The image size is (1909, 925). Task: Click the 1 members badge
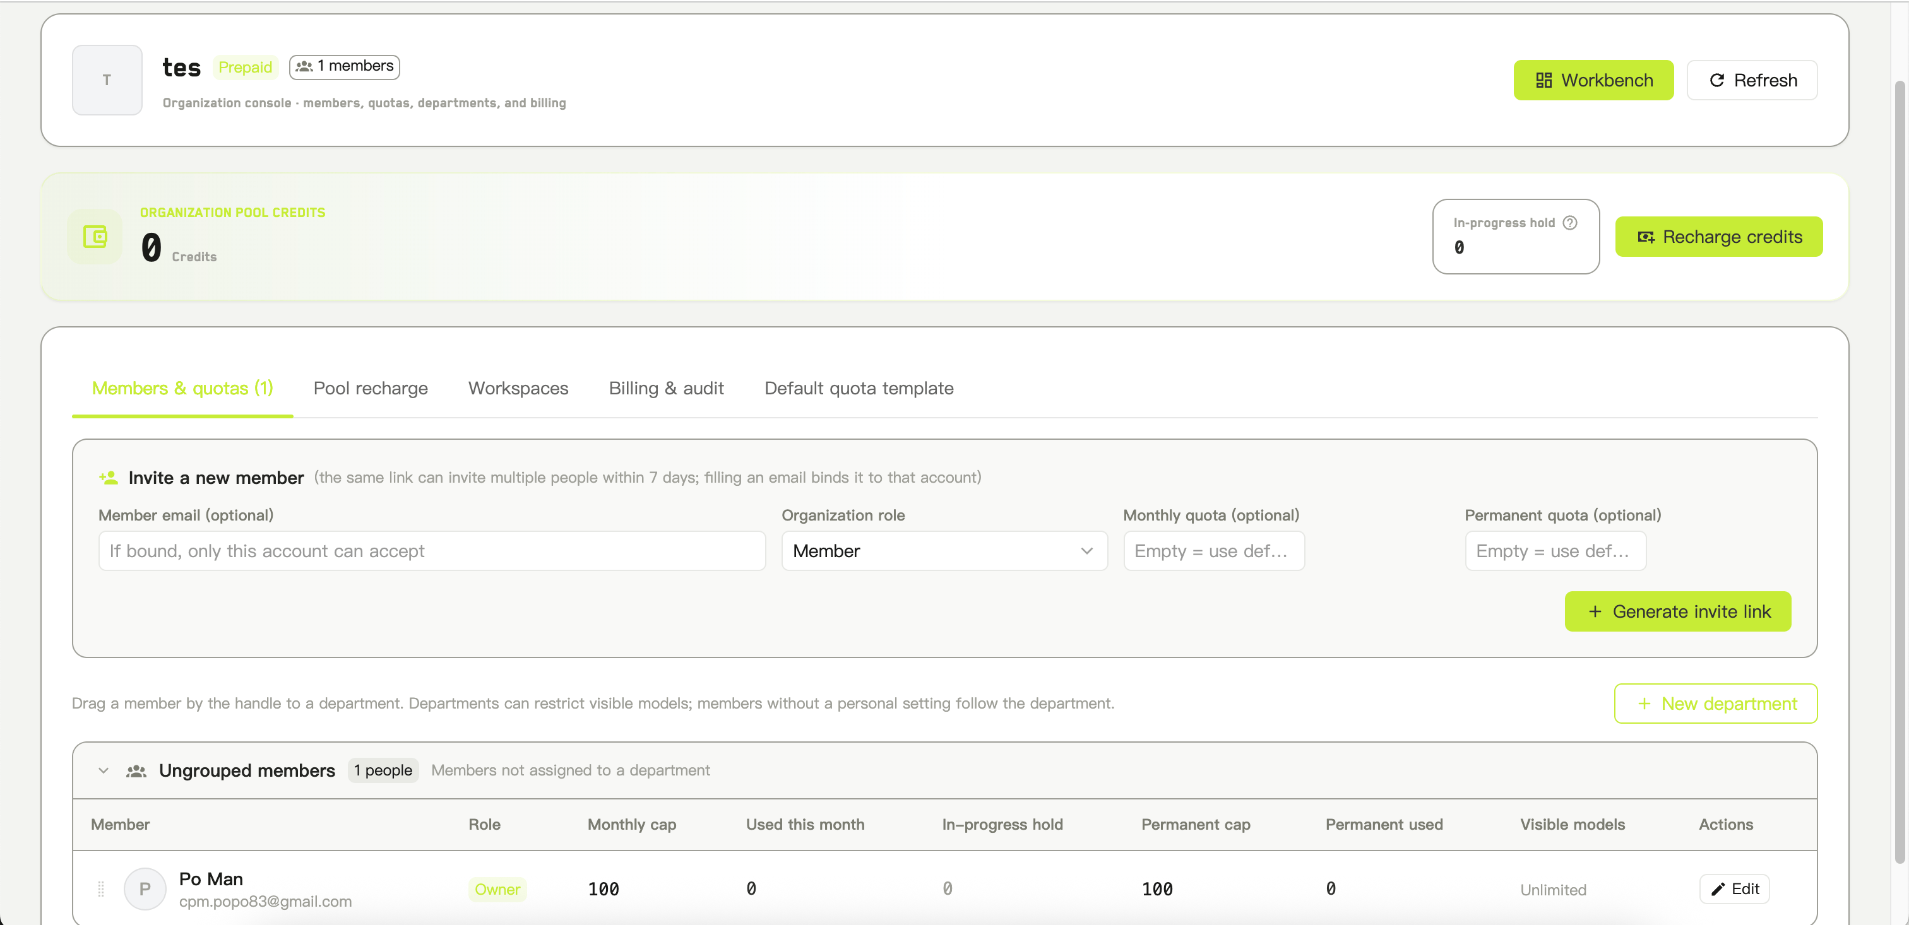click(x=344, y=67)
